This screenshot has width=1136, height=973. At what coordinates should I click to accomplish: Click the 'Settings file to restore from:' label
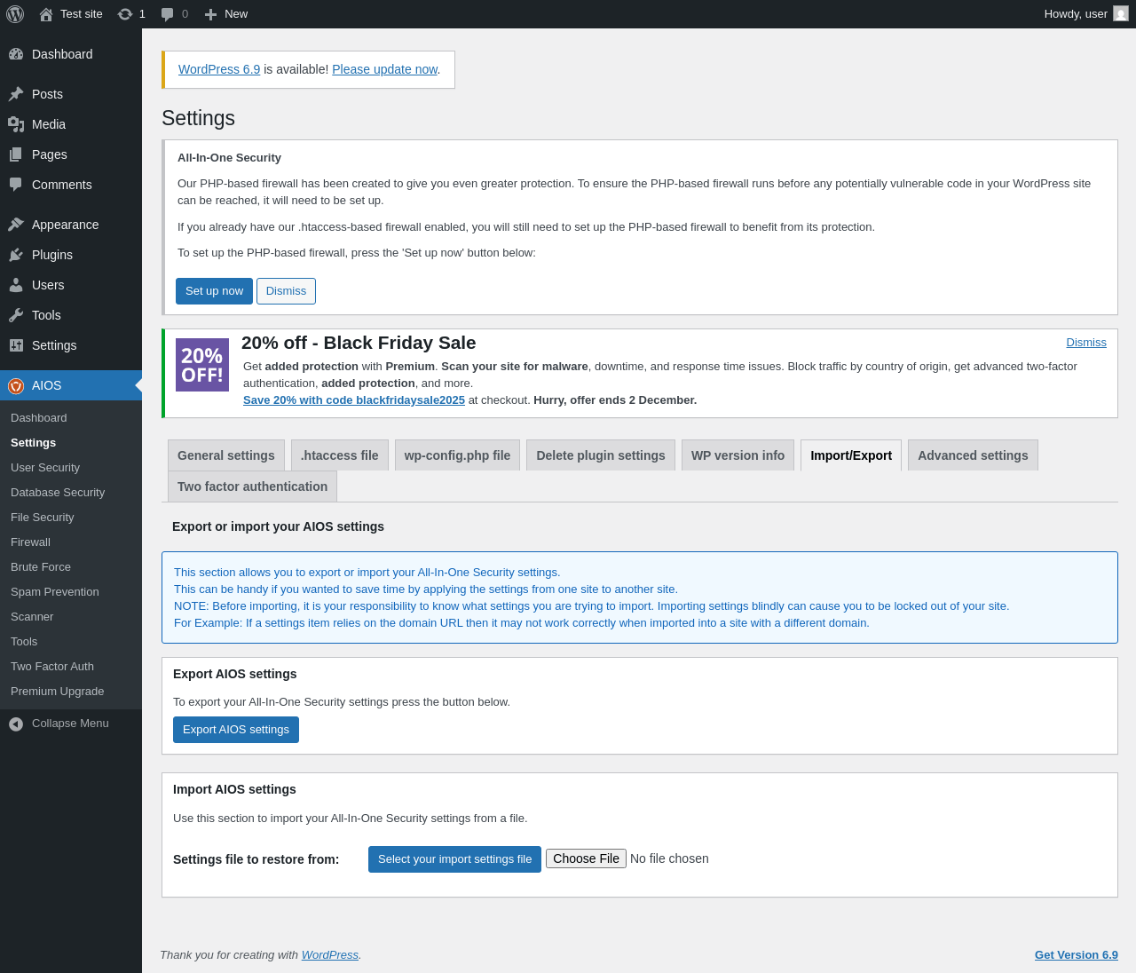pyautogui.click(x=256, y=859)
